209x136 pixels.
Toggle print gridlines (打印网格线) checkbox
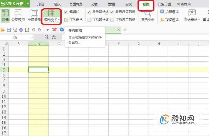pos(89,20)
